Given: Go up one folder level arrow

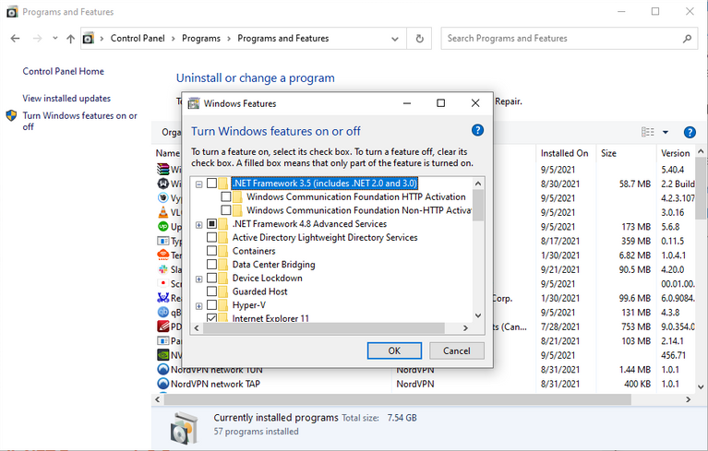Looking at the screenshot, I should click(70, 39).
